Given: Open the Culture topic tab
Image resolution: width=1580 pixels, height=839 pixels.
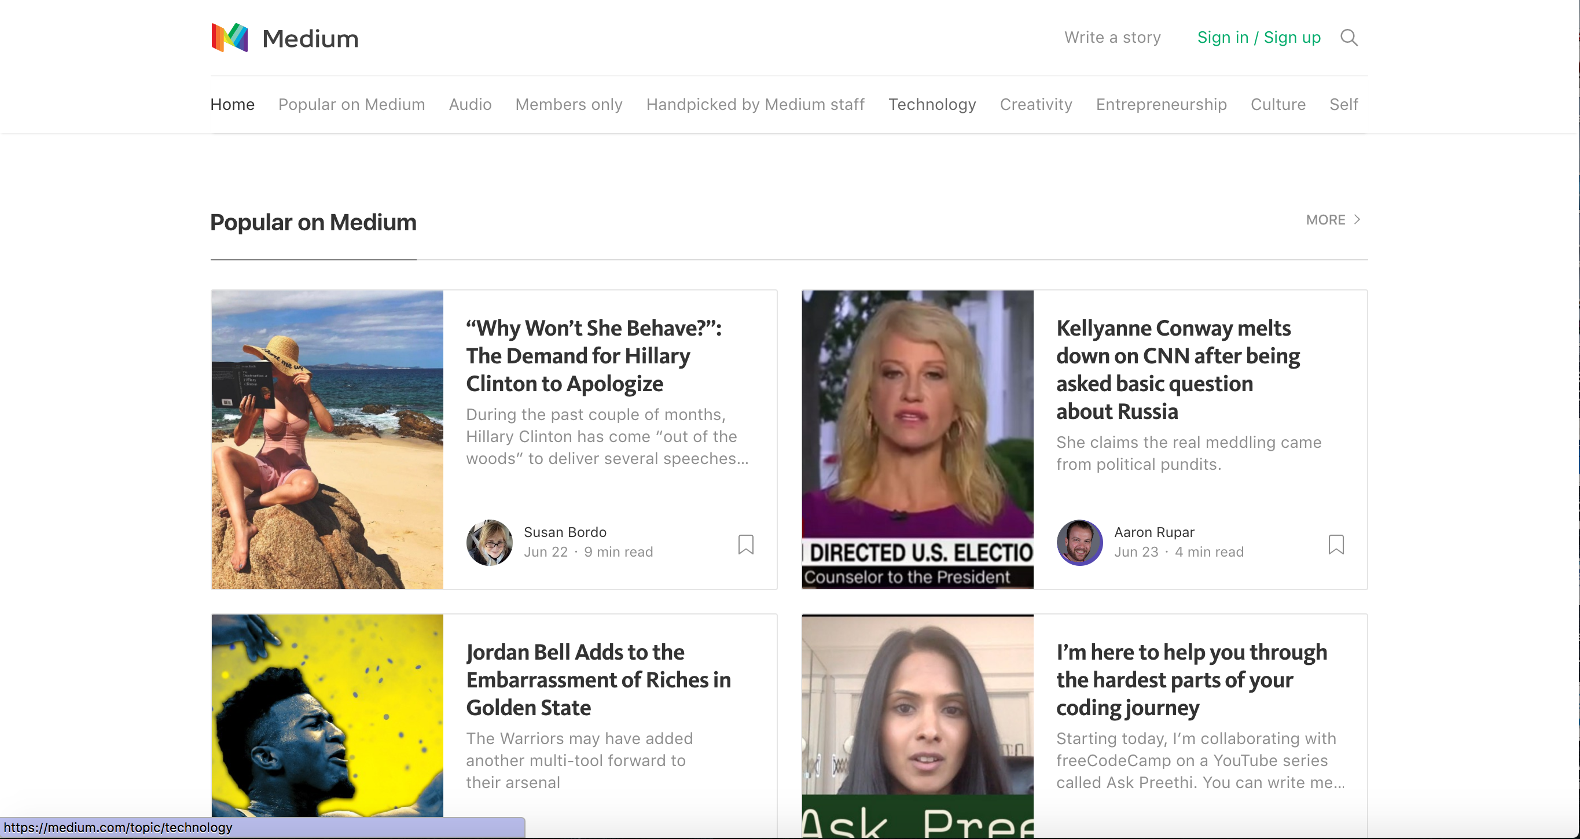Looking at the screenshot, I should (x=1278, y=104).
